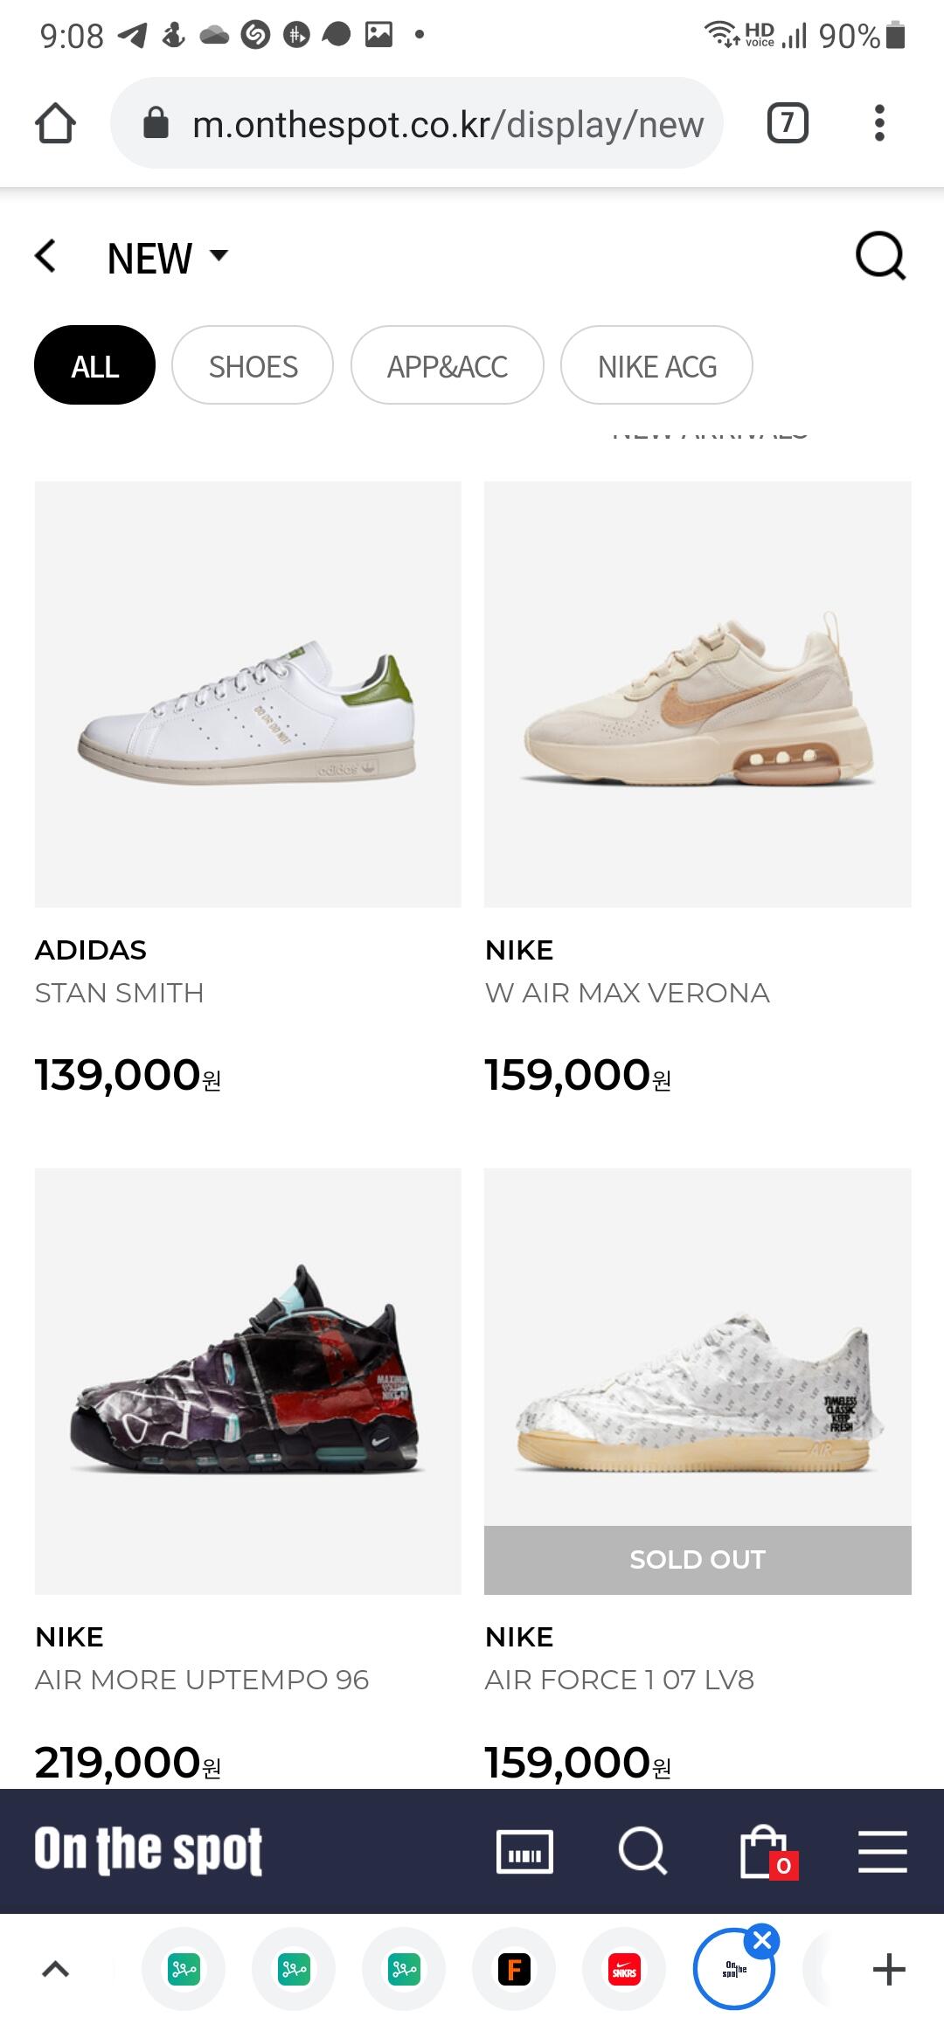Add a new tab with plus icon
The height and width of the screenshot is (2024, 944).
tap(889, 1969)
